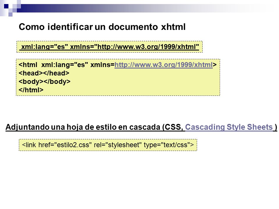Image resolution: width=279 pixels, height=209 pixels.
Task: Click the <html xml:lang="es" opening tag text
Action: 53,65
